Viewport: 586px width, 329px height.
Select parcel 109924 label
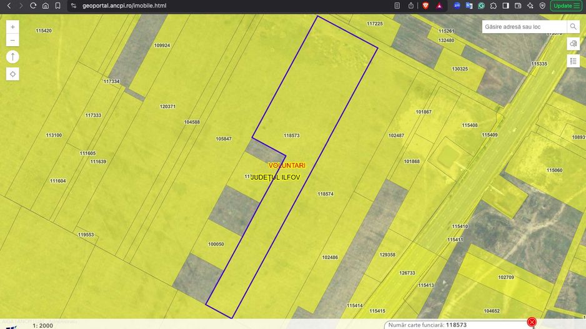[162, 45]
